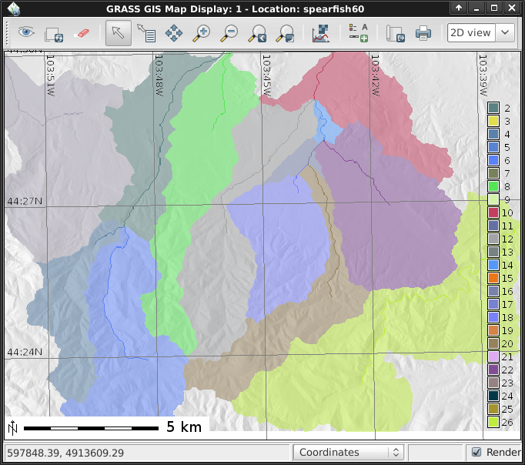
Task: Open various zoom options menu
Action: click(286, 33)
